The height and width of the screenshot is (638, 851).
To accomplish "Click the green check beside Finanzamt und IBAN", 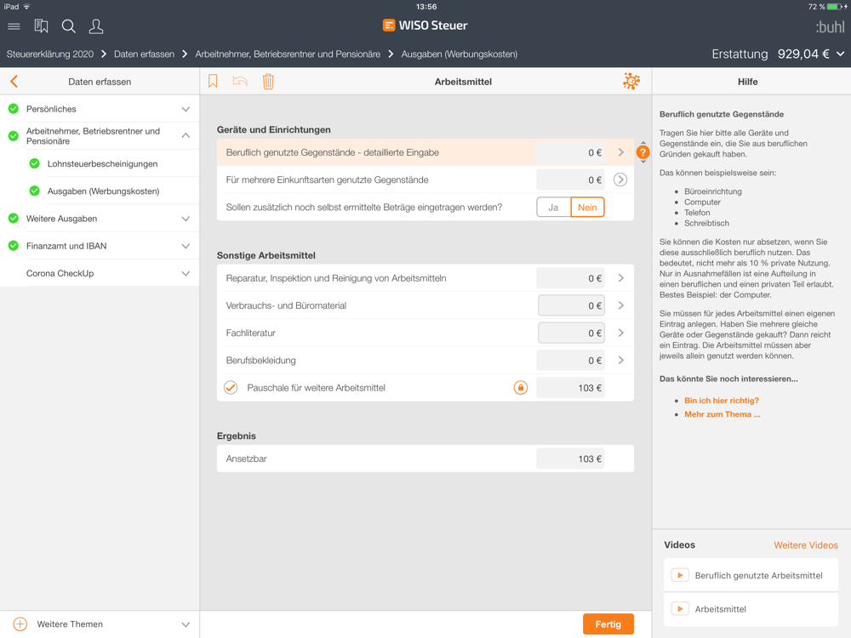I will coord(14,246).
